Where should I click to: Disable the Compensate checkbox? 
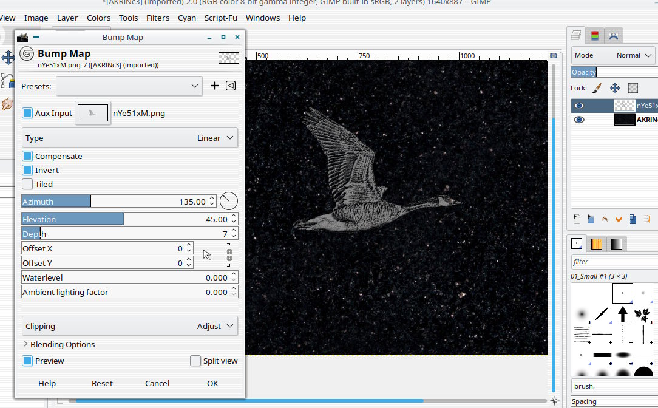[x=27, y=156]
